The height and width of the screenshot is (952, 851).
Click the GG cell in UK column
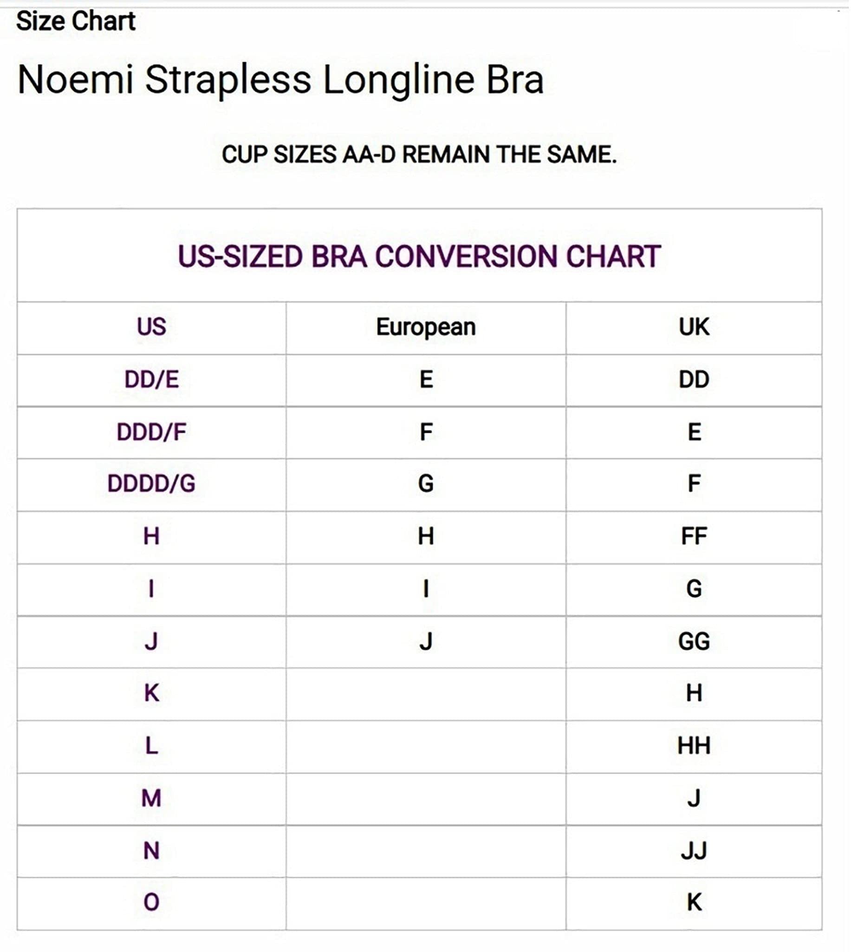[694, 641]
